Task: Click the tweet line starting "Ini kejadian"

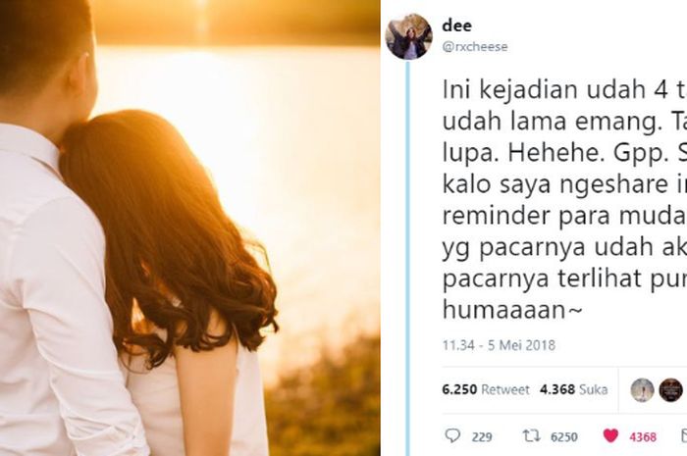Action: coord(564,90)
